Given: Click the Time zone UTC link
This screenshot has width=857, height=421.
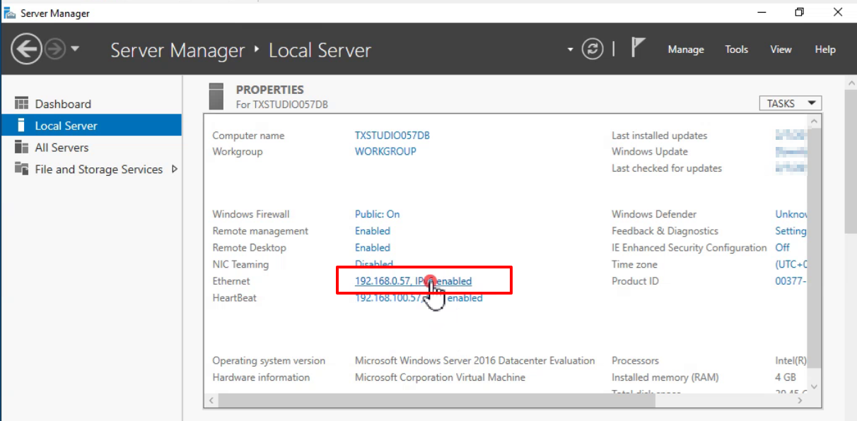Looking at the screenshot, I should point(791,265).
